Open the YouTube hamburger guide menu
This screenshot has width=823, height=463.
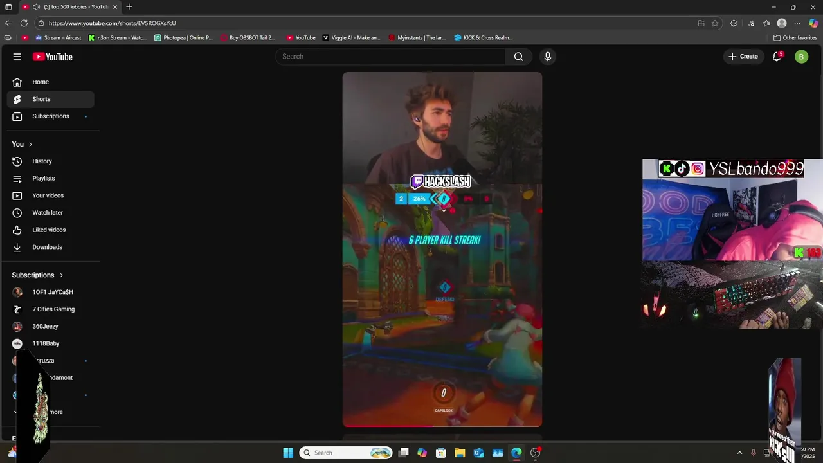[x=17, y=57]
